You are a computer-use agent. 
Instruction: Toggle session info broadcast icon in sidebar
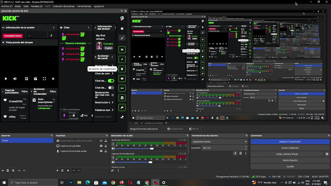(122, 88)
